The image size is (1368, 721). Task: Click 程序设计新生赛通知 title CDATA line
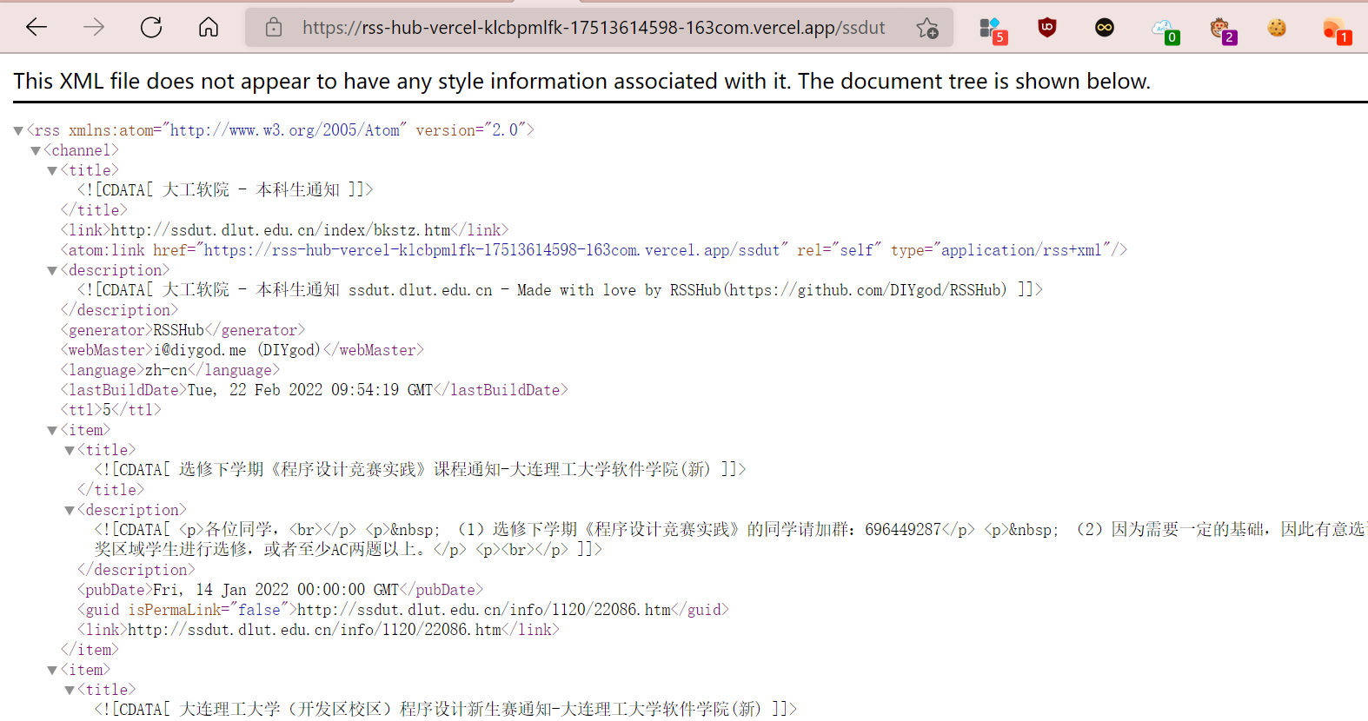click(x=445, y=710)
